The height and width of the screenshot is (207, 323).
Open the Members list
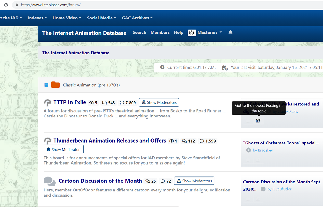pyautogui.click(x=160, y=32)
